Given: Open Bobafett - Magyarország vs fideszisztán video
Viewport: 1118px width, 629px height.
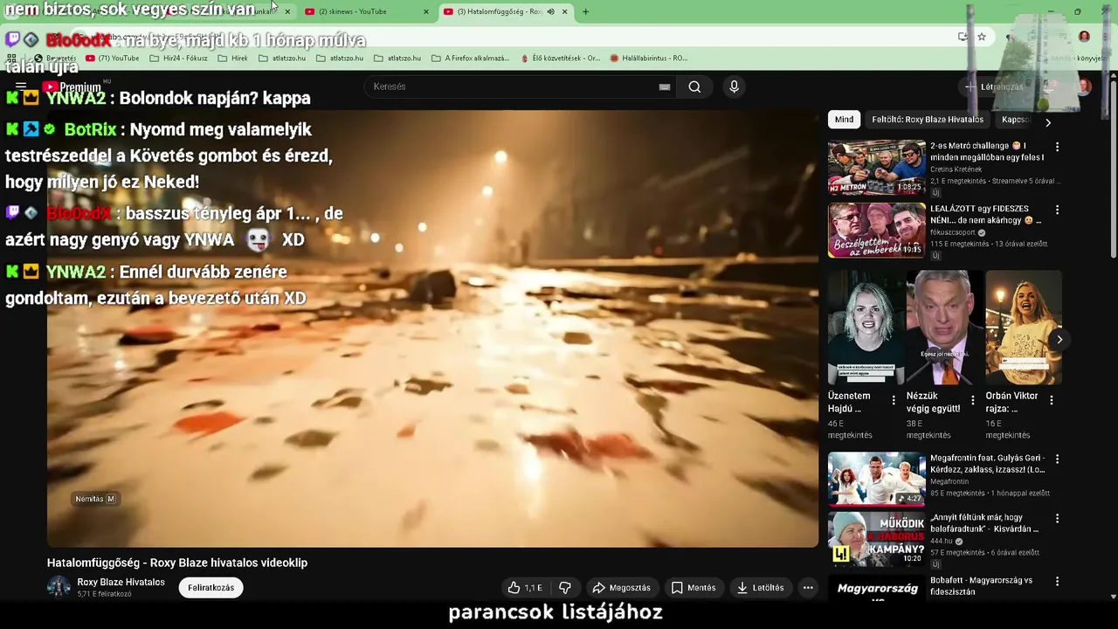Looking at the screenshot, I should click(876, 590).
